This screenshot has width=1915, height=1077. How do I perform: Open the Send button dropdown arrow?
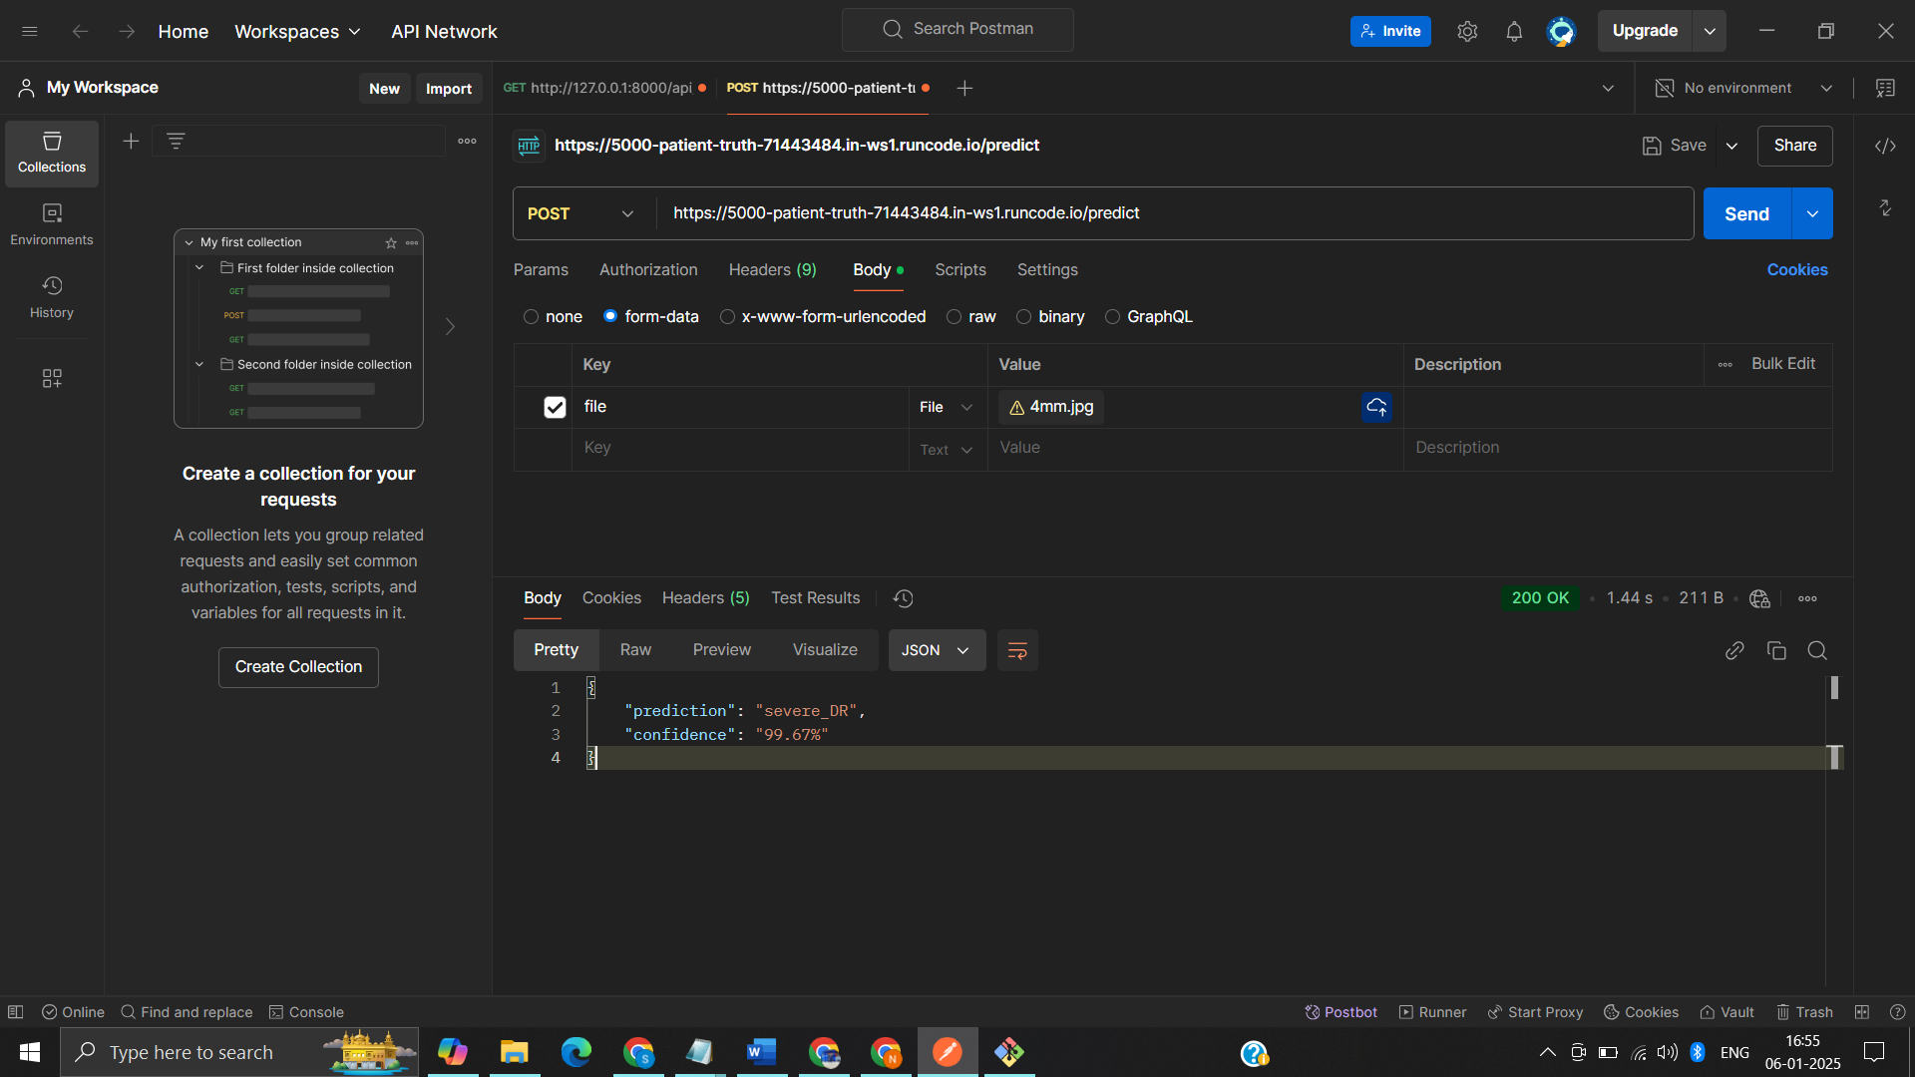[x=1812, y=213]
